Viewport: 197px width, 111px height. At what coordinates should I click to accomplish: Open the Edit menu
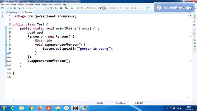7,5
